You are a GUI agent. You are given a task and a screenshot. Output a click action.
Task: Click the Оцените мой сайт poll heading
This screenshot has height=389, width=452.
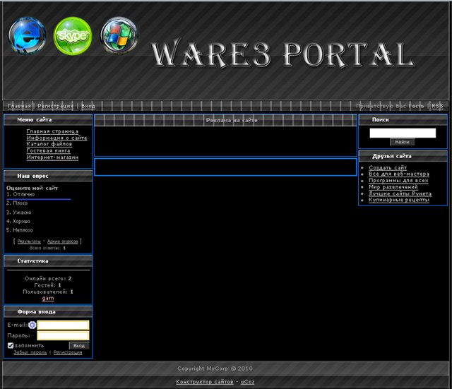click(x=32, y=188)
